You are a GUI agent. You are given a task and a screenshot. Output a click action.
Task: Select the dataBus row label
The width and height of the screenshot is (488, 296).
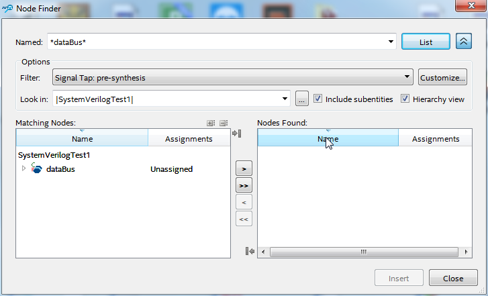click(x=60, y=169)
